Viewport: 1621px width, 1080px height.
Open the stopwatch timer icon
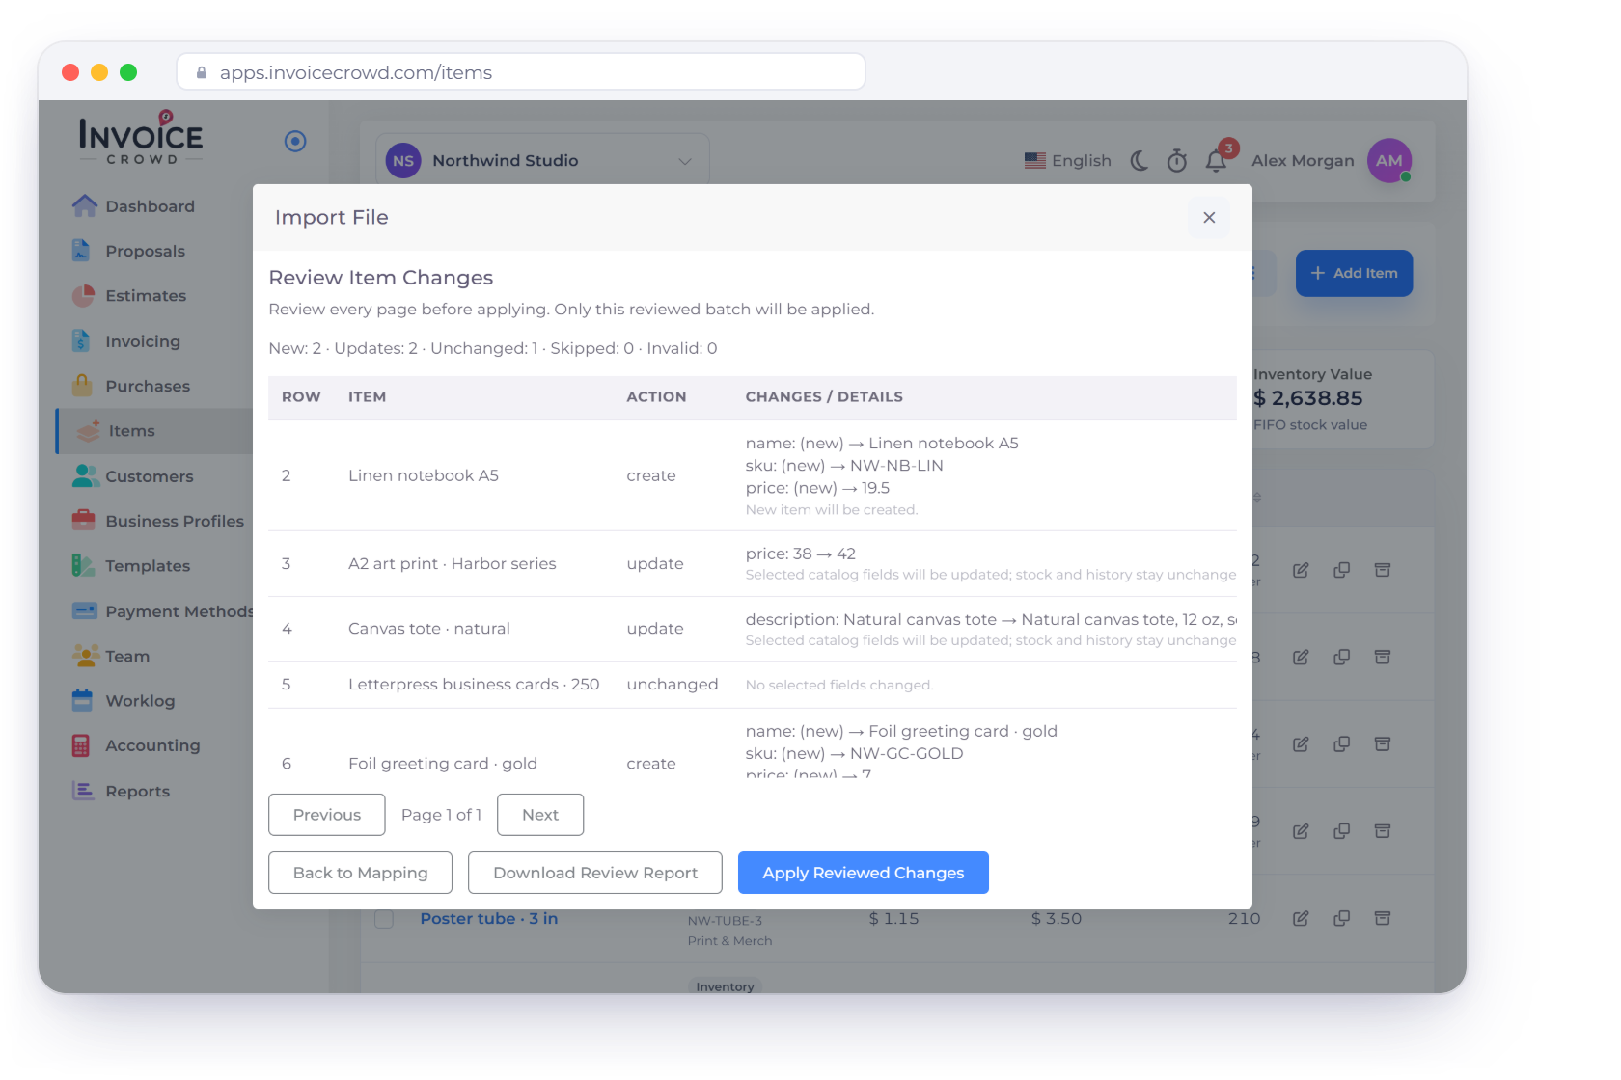pos(1177,160)
